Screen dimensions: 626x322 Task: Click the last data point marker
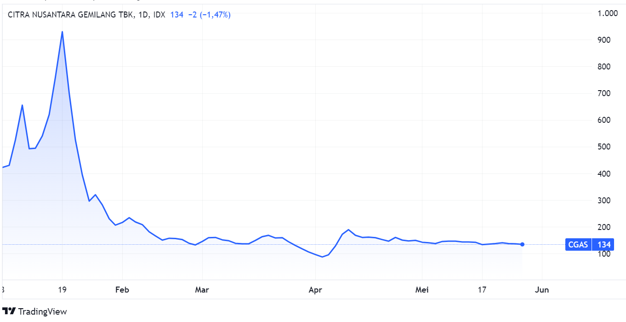click(522, 244)
